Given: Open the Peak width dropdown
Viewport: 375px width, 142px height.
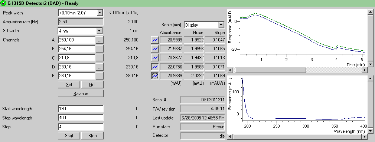Looking at the screenshot, I should tap(100, 13).
